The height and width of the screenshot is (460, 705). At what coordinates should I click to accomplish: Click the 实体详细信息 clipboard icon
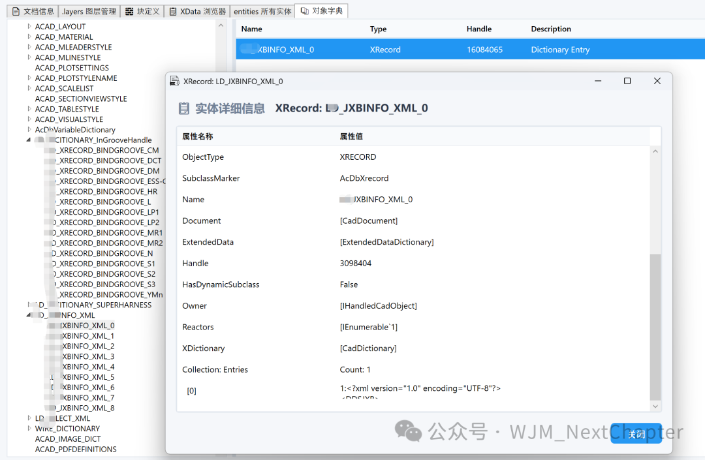pyautogui.click(x=183, y=108)
